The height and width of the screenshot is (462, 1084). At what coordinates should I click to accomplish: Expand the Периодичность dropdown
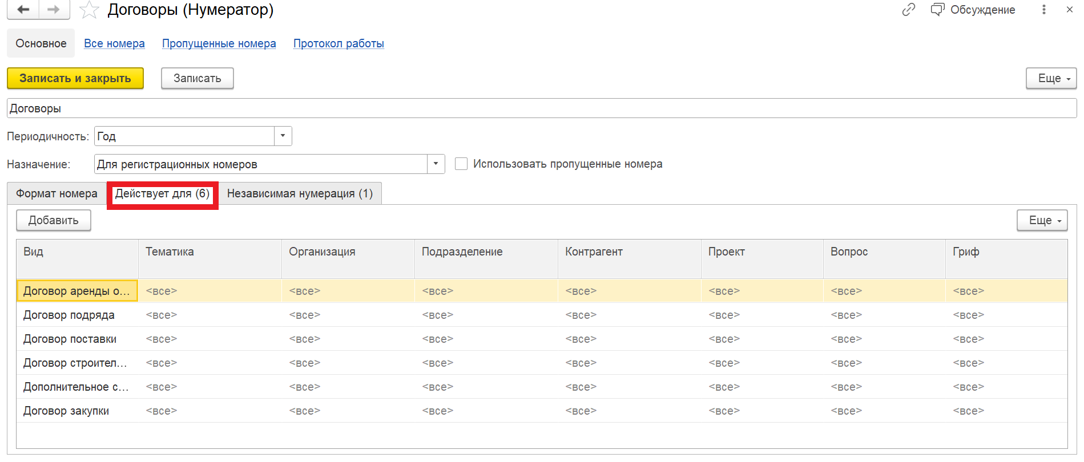tap(283, 136)
